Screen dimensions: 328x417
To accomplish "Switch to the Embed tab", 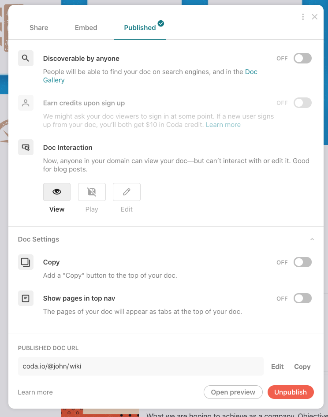I will (86, 27).
